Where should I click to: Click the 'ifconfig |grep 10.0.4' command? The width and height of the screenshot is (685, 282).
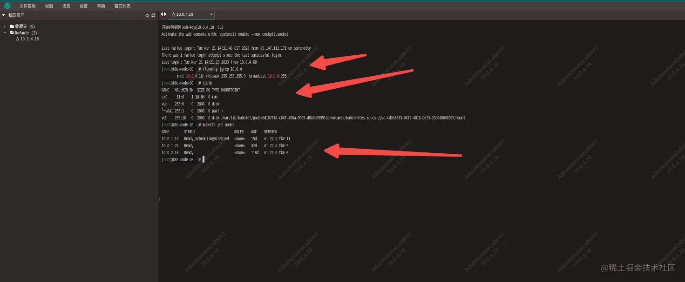coord(222,69)
